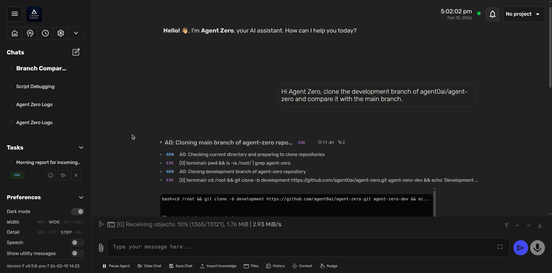552x273 pixels.
Task: Expand the Checking current directory GEN step
Action: click(x=161, y=155)
